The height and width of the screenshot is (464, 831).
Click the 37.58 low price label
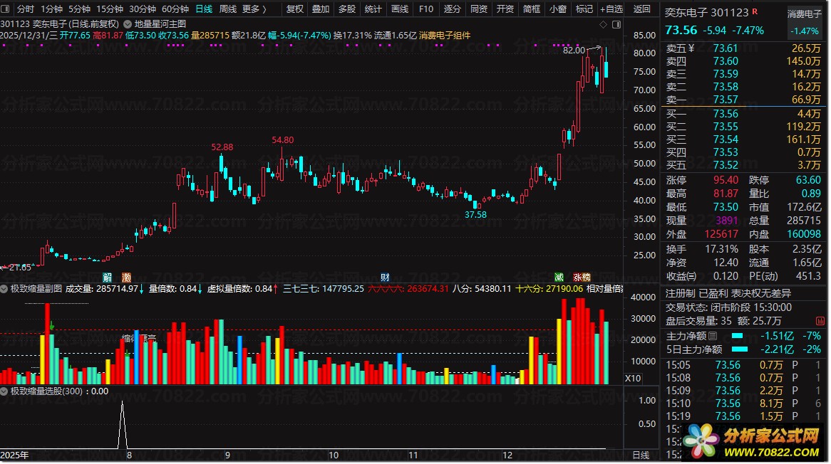(475, 215)
